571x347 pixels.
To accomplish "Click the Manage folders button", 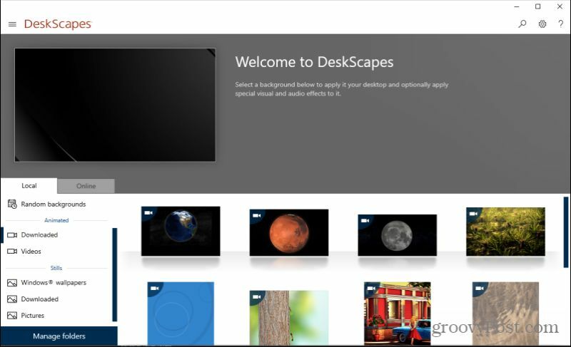I will [x=59, y=336].
